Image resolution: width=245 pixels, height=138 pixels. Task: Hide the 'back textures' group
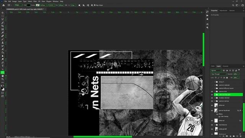coord(212,125)
